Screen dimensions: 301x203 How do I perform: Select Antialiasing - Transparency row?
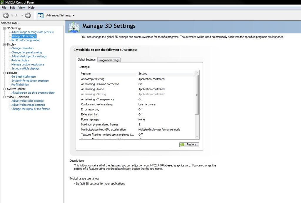point(137,99)
